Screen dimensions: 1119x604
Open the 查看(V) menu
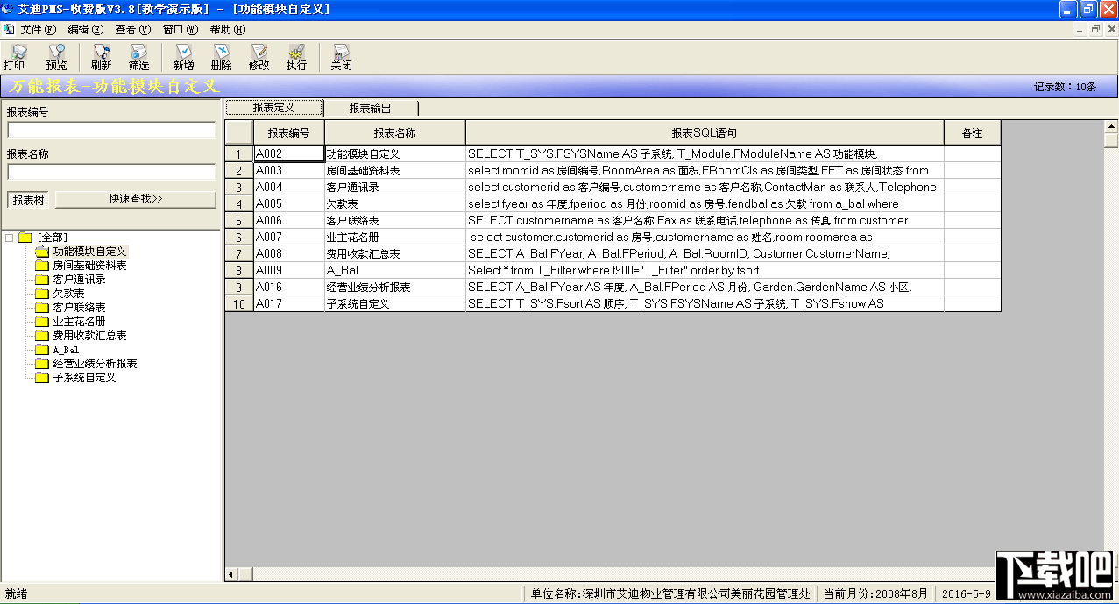pos(133,29)
